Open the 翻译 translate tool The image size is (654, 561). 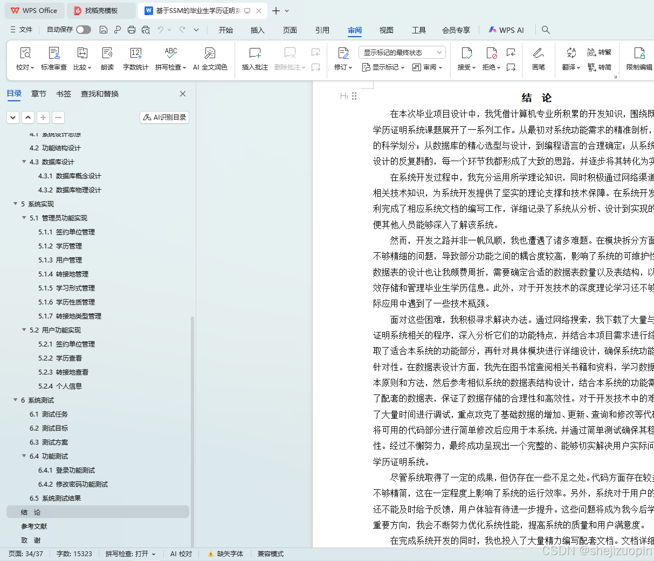pos(572,58)
